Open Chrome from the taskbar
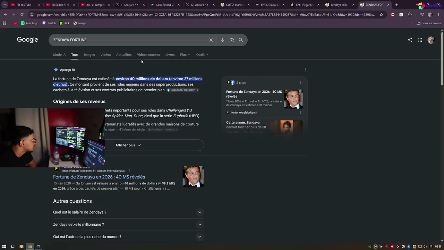444x250 pixels. point(30,247)
